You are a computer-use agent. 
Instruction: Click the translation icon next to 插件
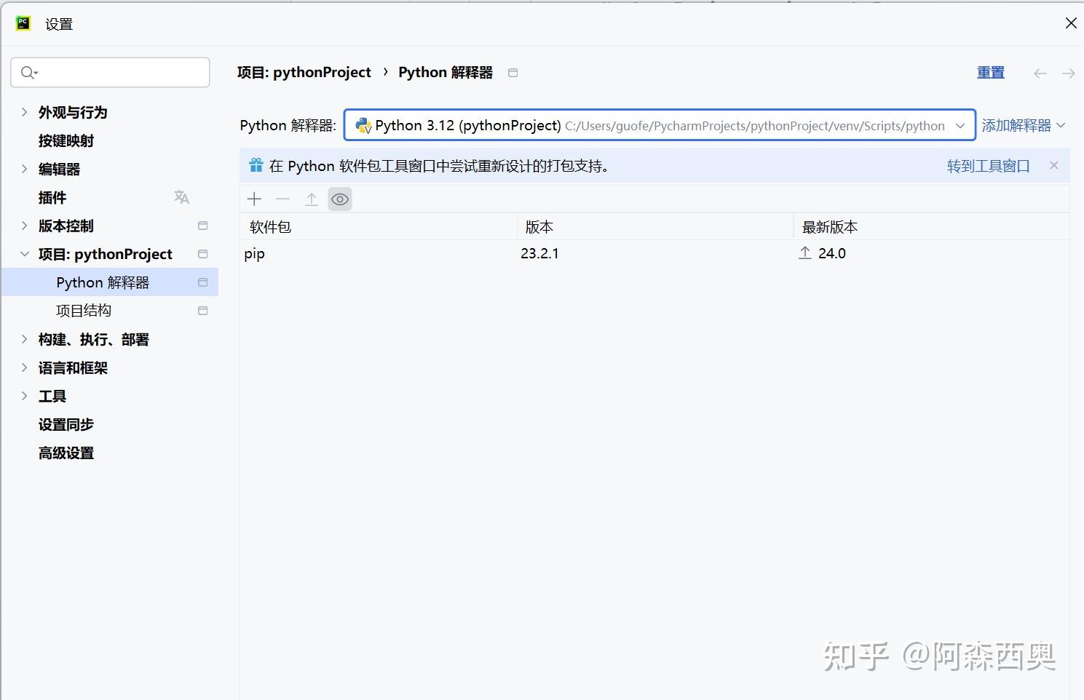[181, 196]
